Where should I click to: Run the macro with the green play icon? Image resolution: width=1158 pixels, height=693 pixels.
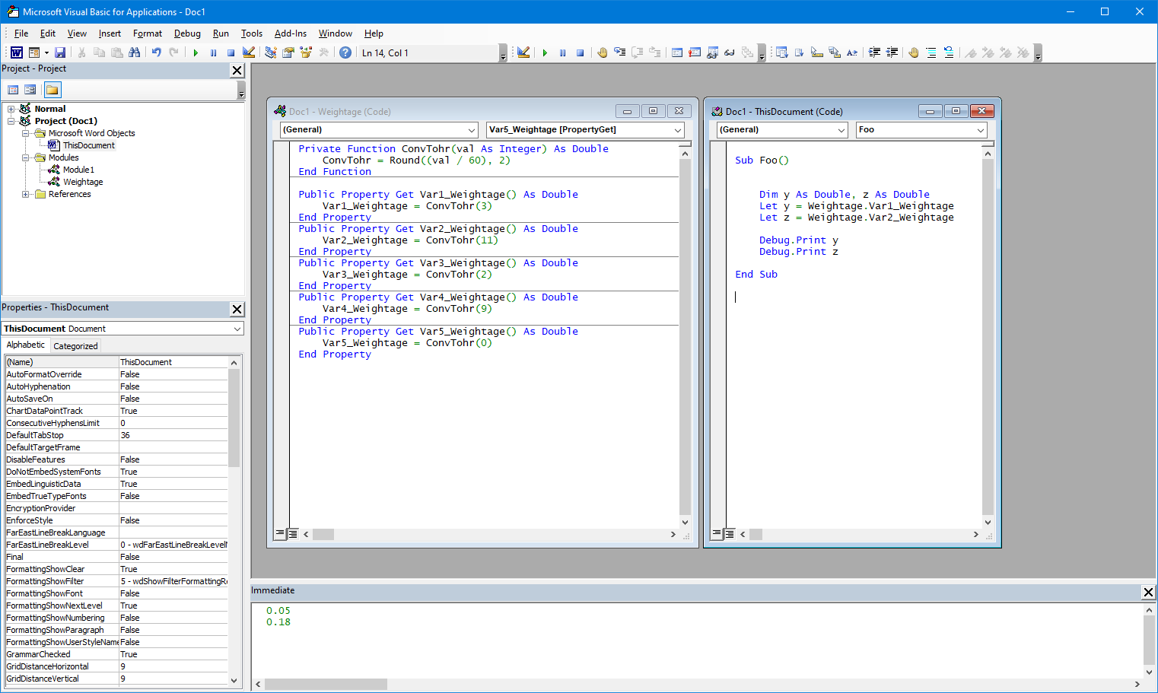click(196, 52)
